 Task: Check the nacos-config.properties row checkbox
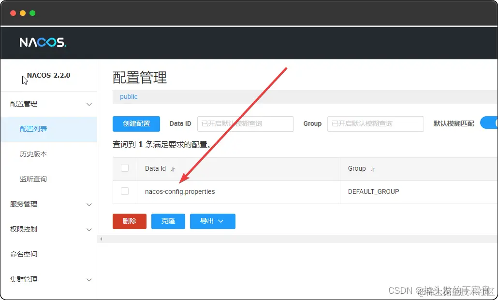[x=125, y=191]
